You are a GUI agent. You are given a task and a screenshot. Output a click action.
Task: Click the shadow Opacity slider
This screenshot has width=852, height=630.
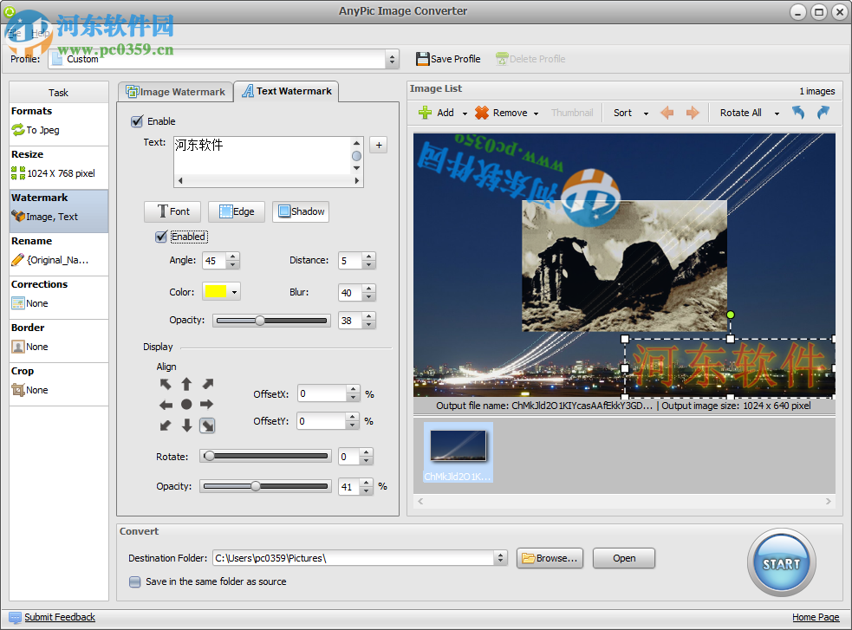(272, 321)
